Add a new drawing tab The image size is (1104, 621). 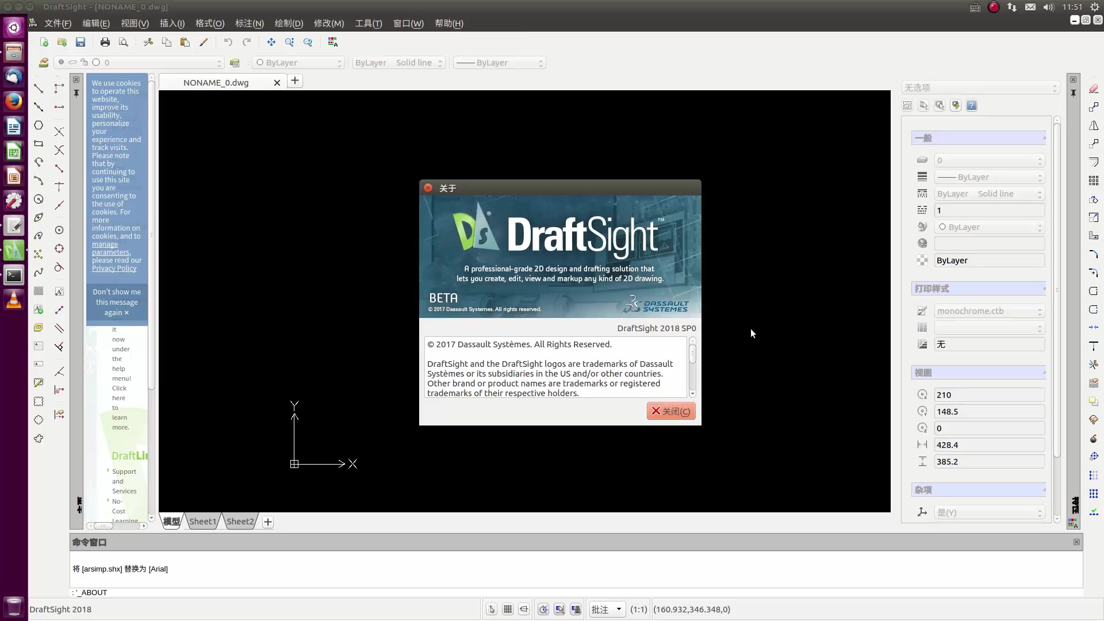(294, 81)
